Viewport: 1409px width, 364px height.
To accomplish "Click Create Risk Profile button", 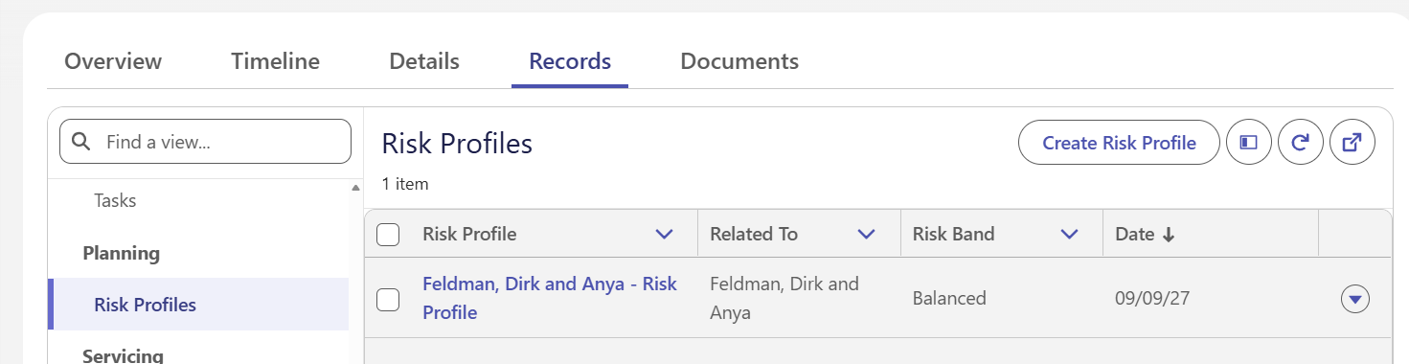I will (x=1119, y=143).
